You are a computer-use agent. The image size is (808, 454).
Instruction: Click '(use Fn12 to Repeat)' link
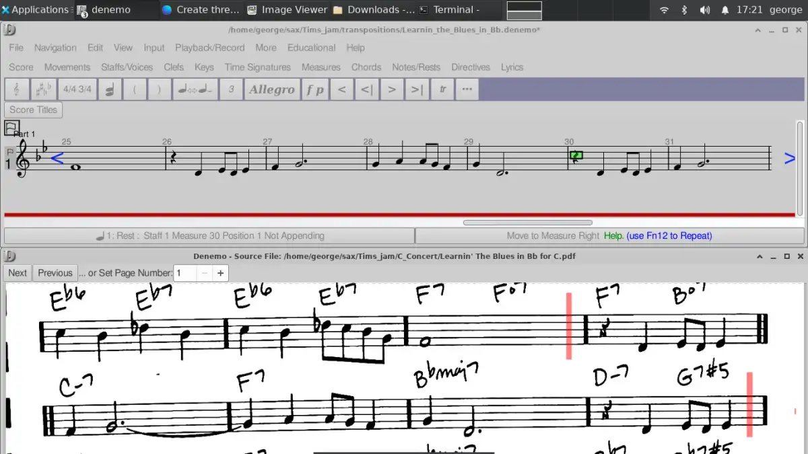[669, 236]
